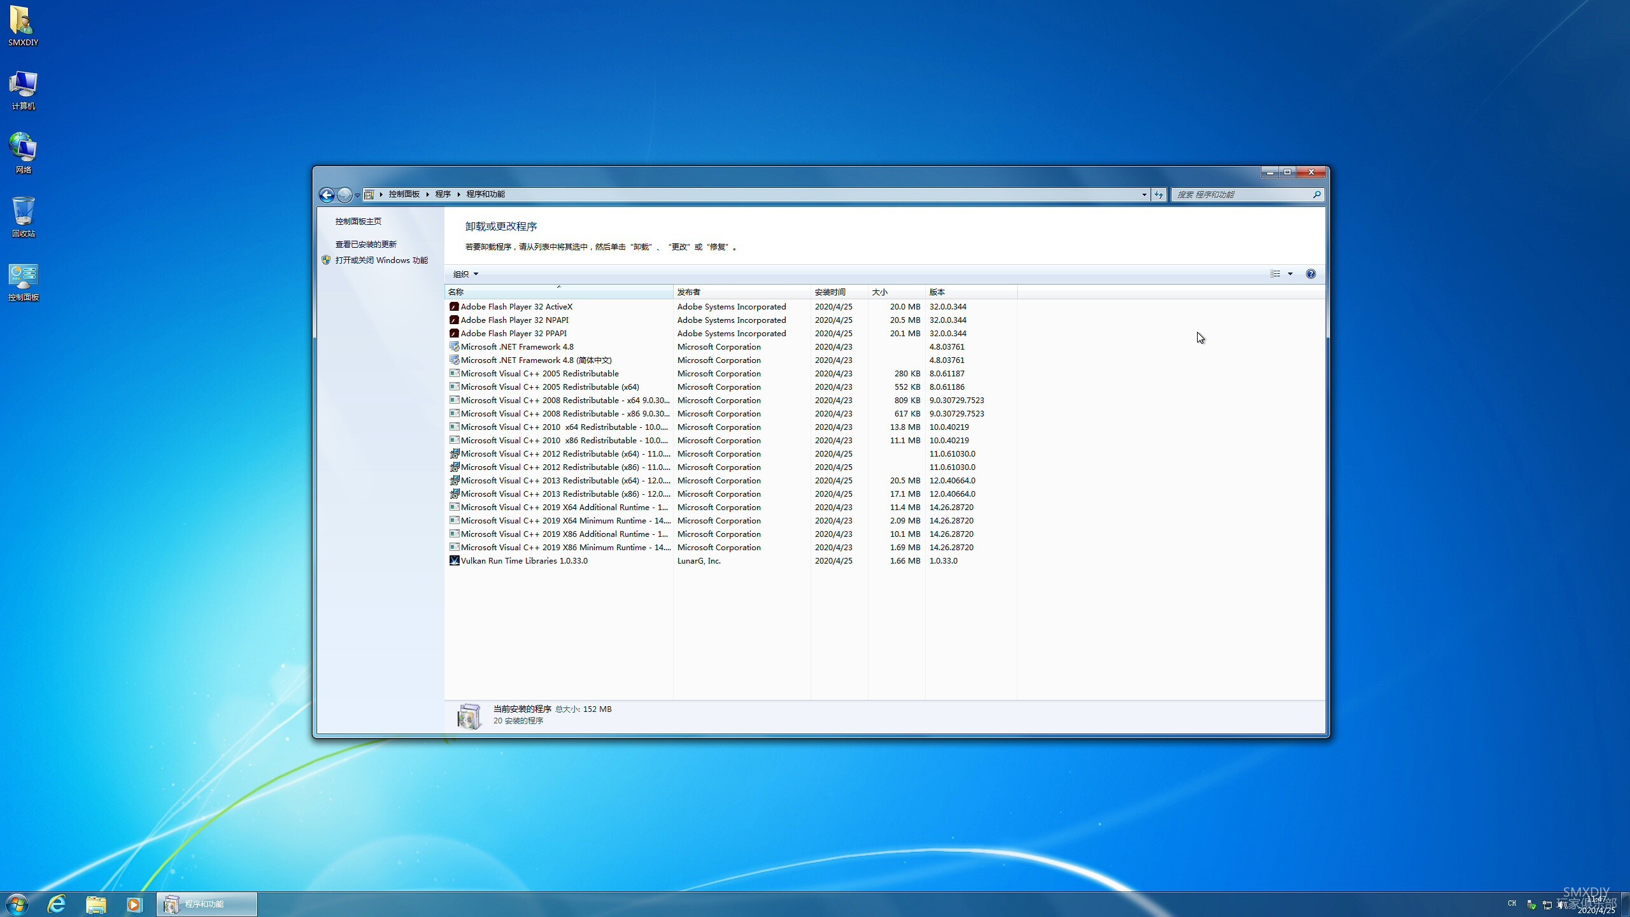Open the Start menu orb
The height and width of the screenshot is (917, 1630).
17,904
